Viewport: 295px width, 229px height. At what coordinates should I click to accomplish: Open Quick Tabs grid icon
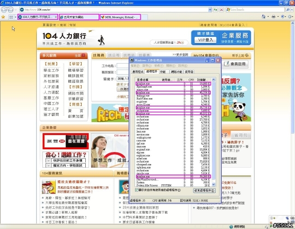tap(11, 17)
